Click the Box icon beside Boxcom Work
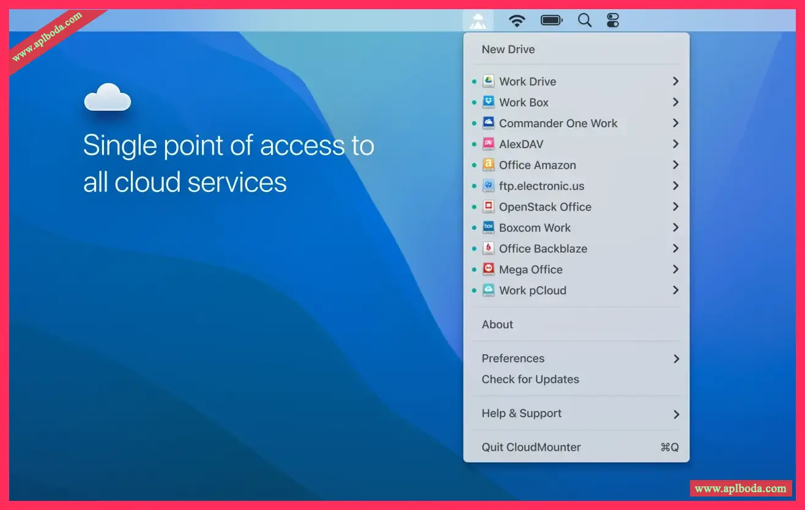 tap(488, 227)
